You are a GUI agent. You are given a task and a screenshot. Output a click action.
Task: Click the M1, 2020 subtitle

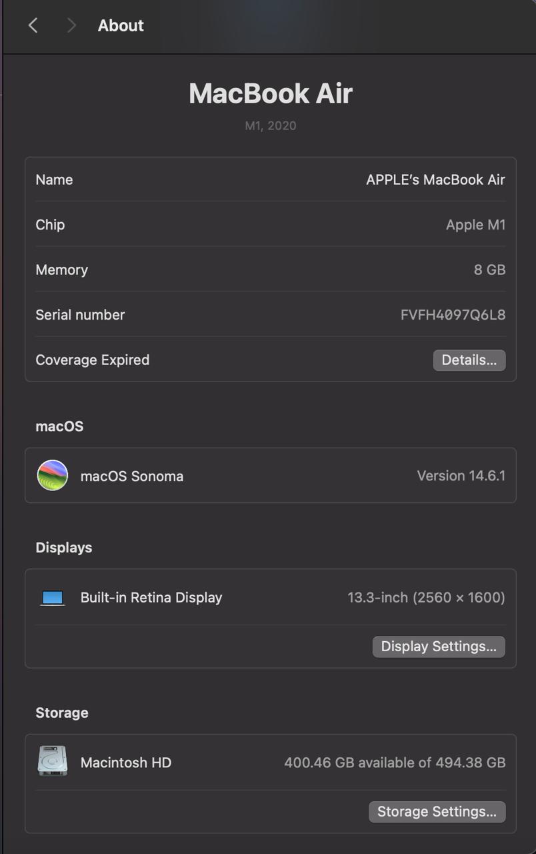tap(271, 125)
